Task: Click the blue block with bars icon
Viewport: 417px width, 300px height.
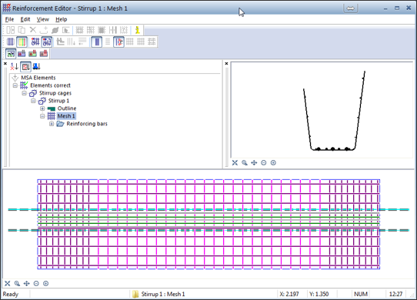Action: click(22, 54)
